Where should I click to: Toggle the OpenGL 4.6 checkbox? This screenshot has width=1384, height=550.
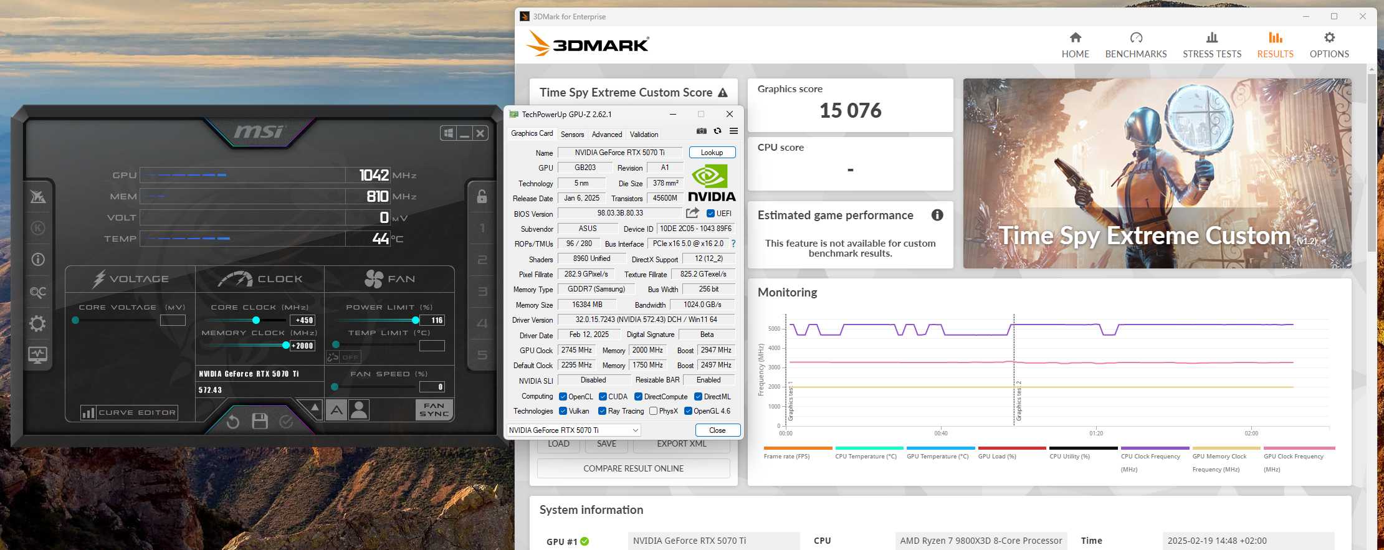tap(688, 411)
